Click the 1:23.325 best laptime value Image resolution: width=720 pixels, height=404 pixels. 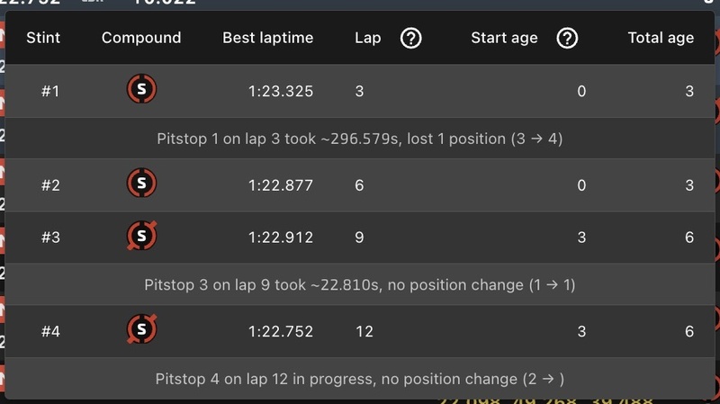[281, 91]
